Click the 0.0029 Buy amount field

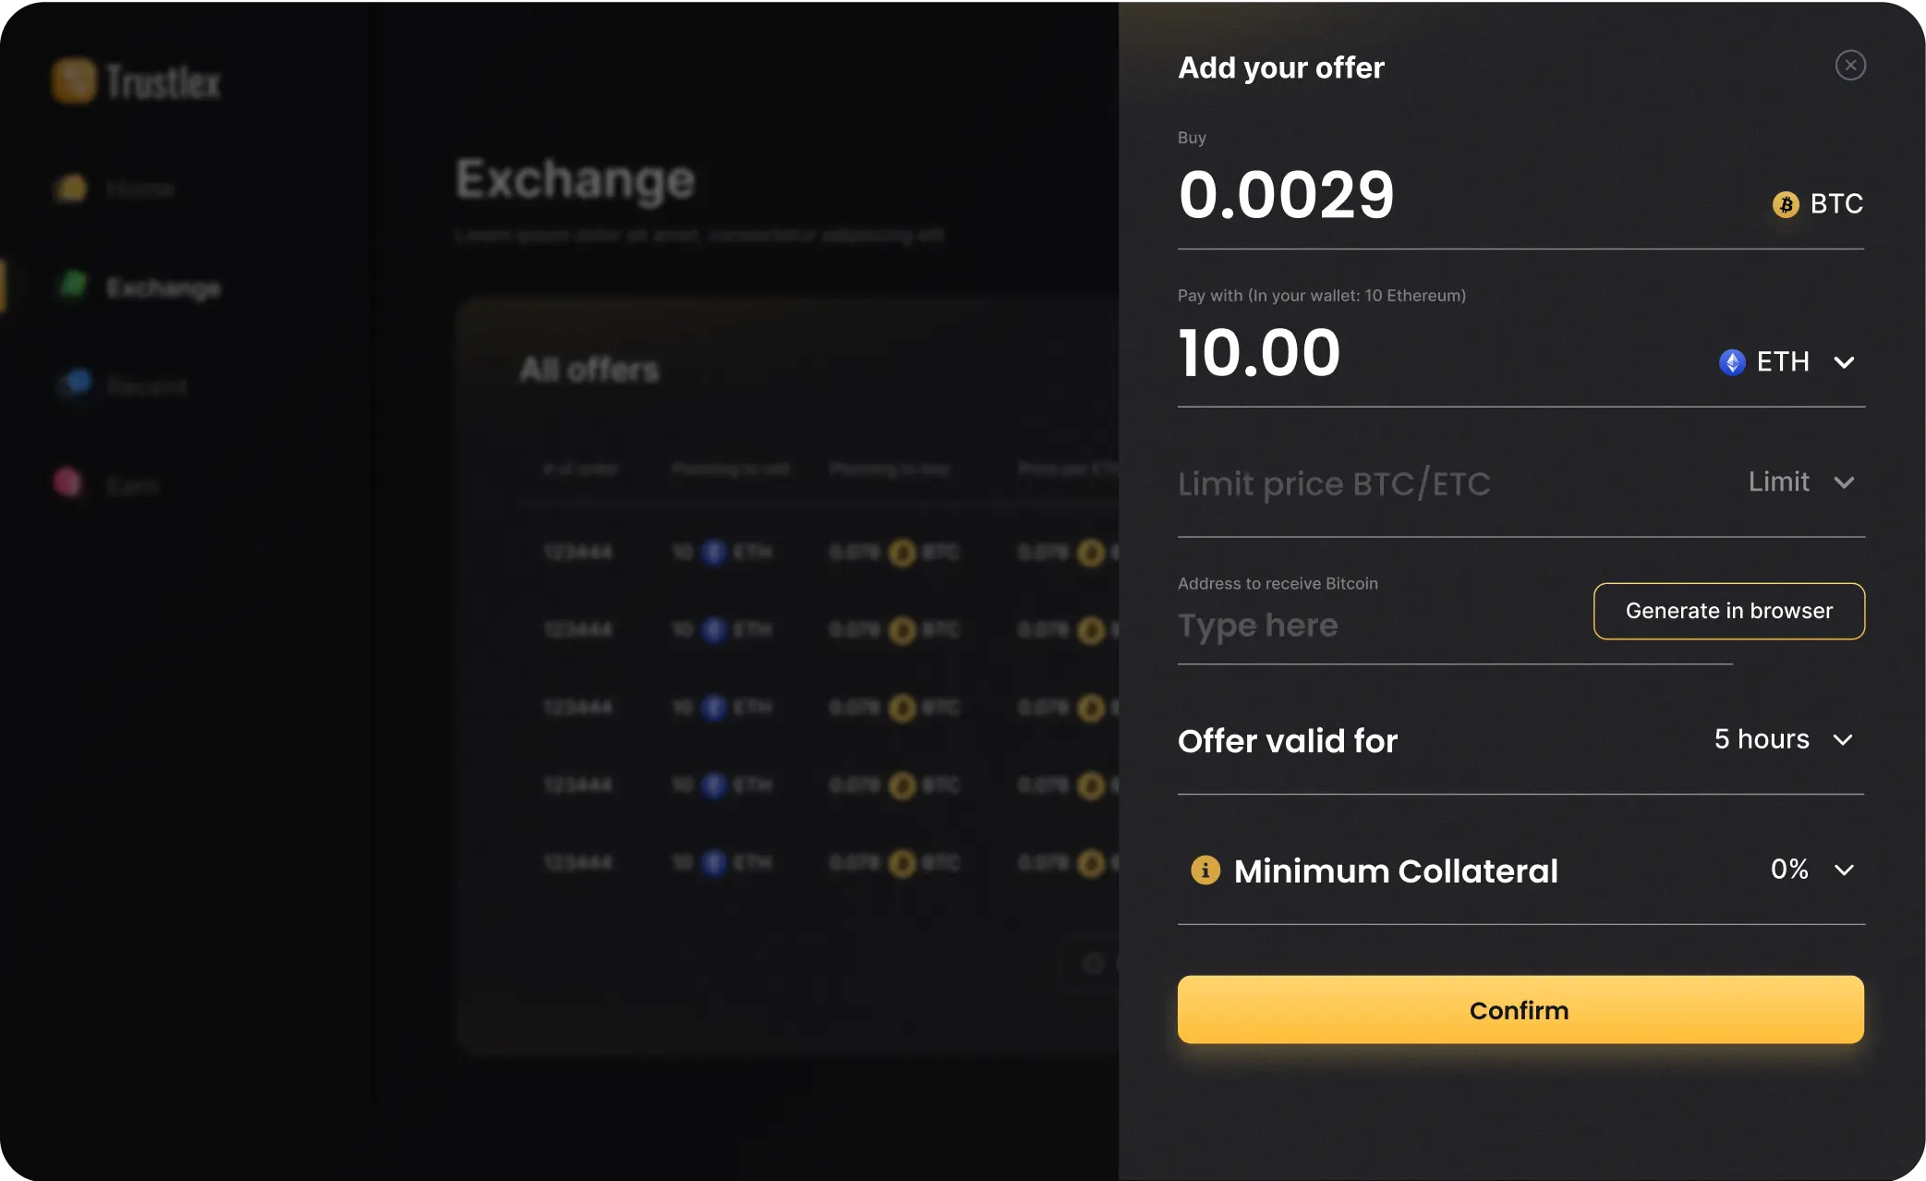tap(1287, 195)
